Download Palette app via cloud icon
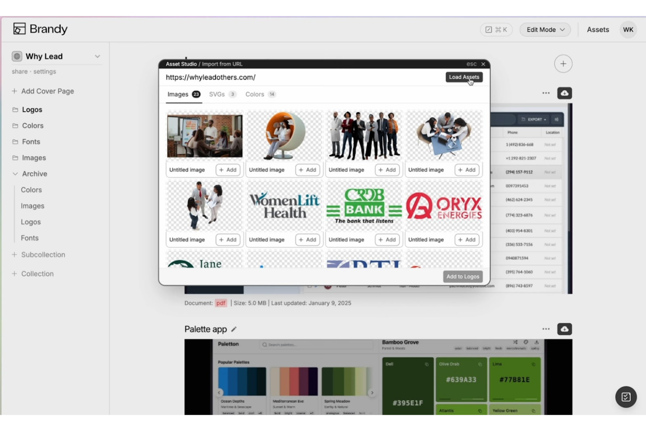This screenshot has height=431, width=646. coord(564,329)
